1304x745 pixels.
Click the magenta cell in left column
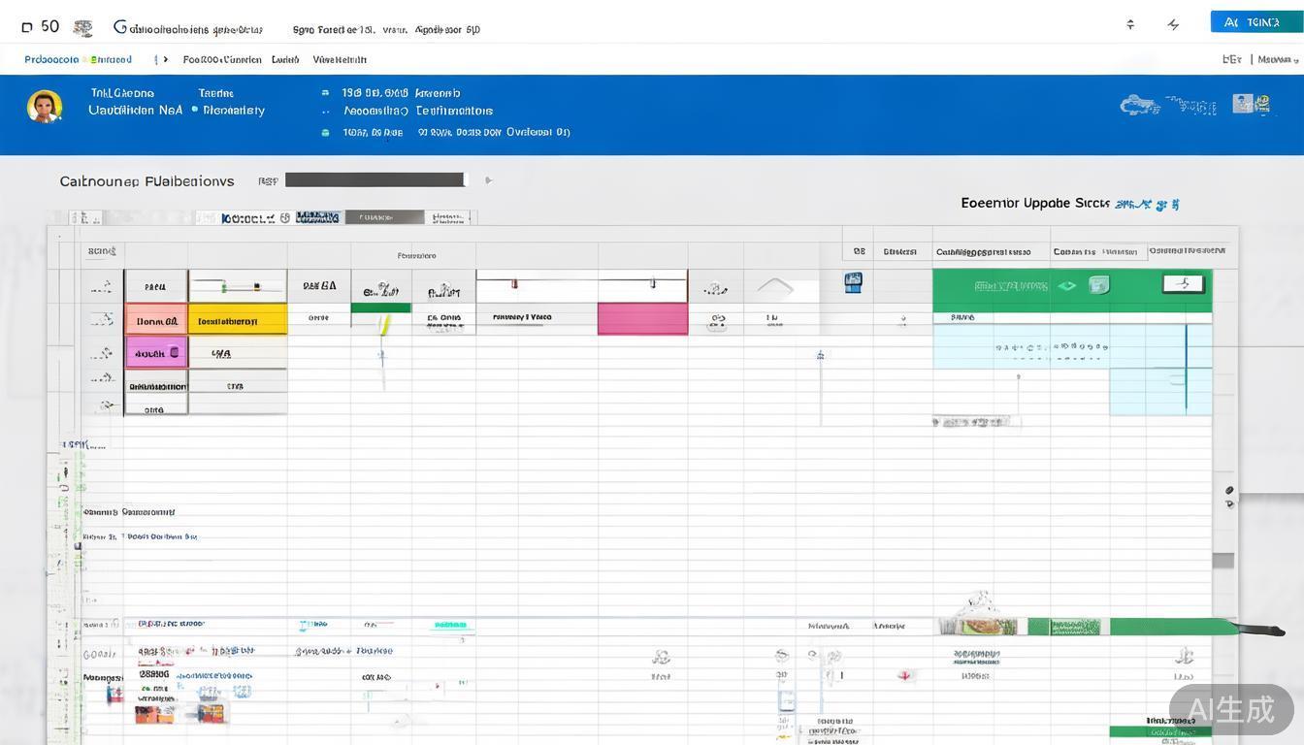pyautogui.click(x=155, y=353)
